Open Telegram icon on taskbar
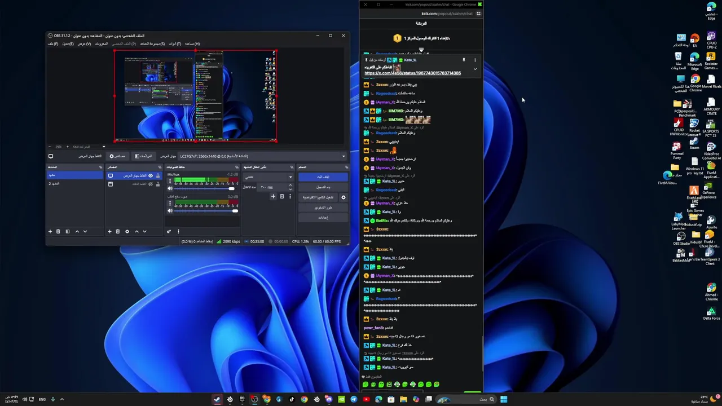Viewport: 722px width, 406px height. point(354,399)
